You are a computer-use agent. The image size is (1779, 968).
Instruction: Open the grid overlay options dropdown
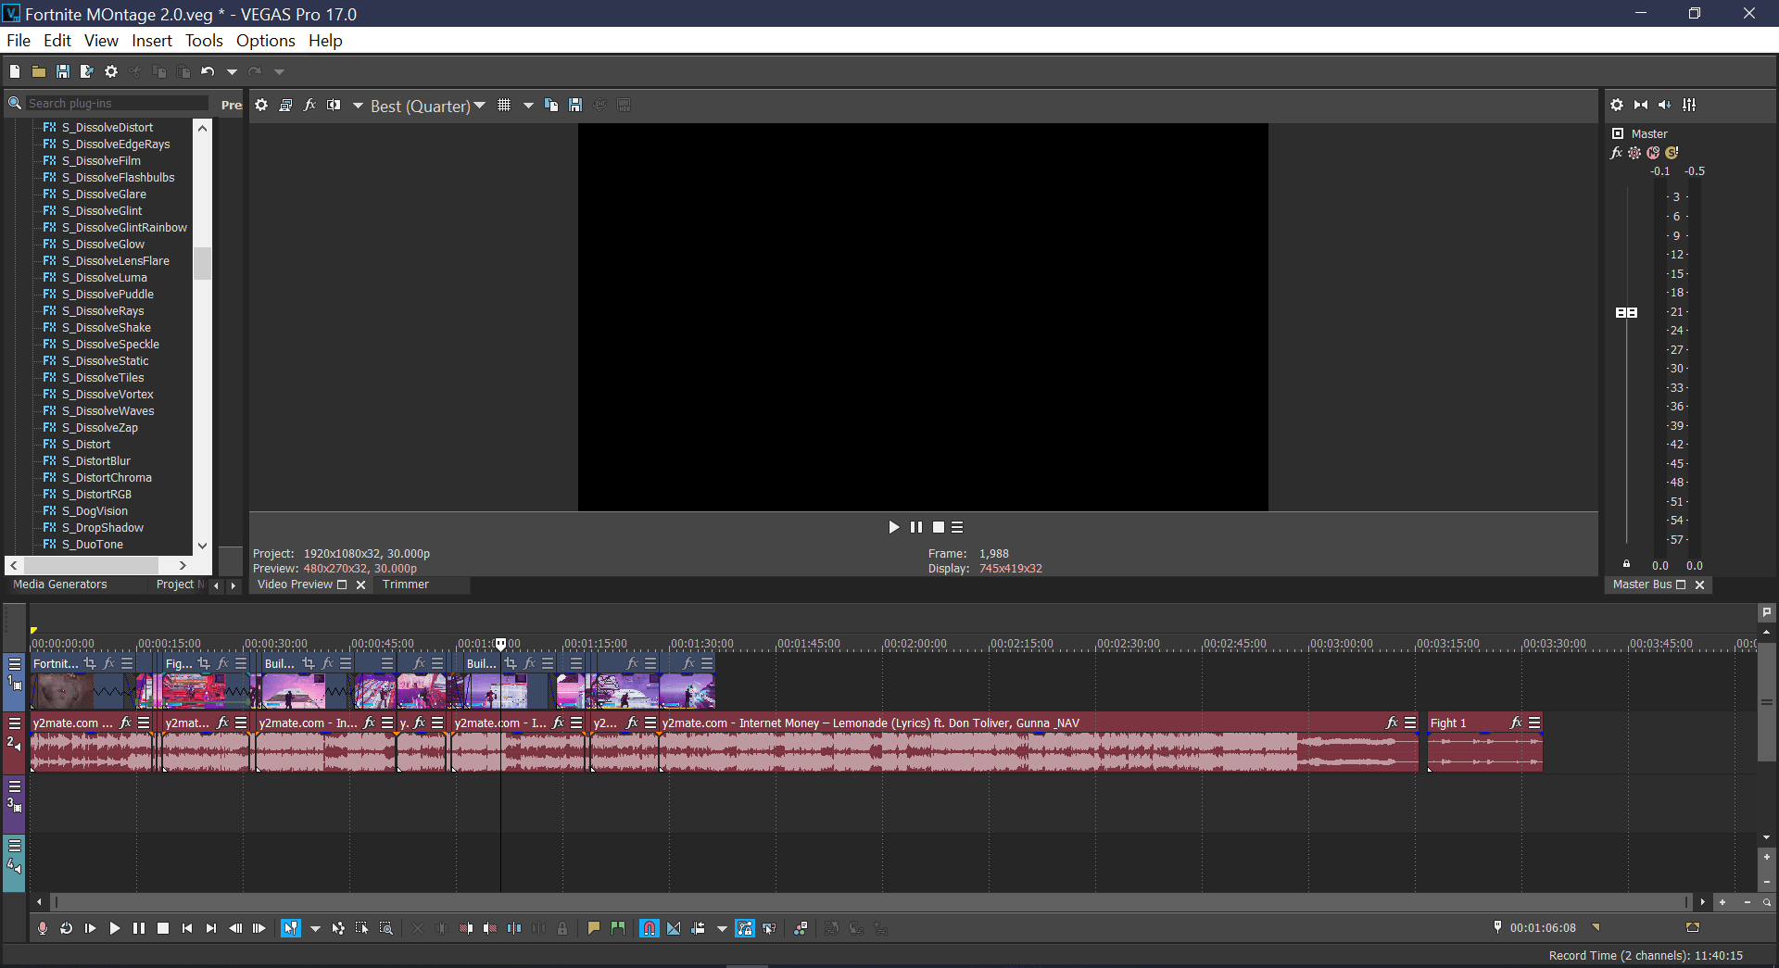(528, 106)
